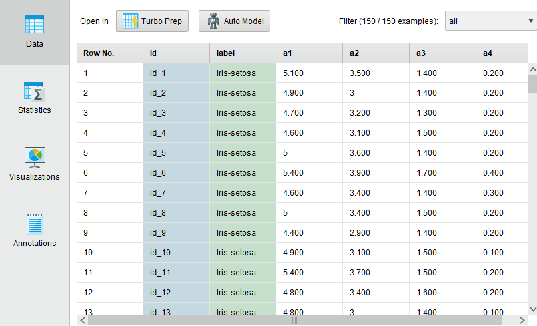
Task: Select cell id_6
Action: [x=176, y=173]
